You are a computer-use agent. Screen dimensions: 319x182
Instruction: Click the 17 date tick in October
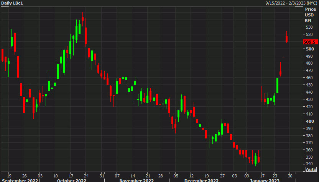71,176
